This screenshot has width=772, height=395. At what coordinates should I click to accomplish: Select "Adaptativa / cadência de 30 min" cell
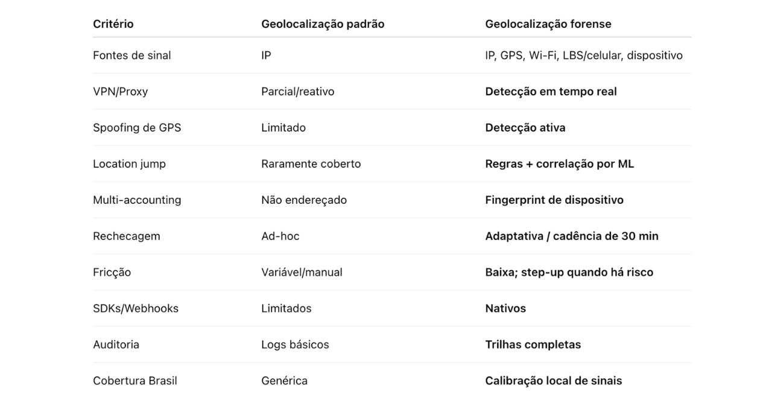click(x=572, y=236)
